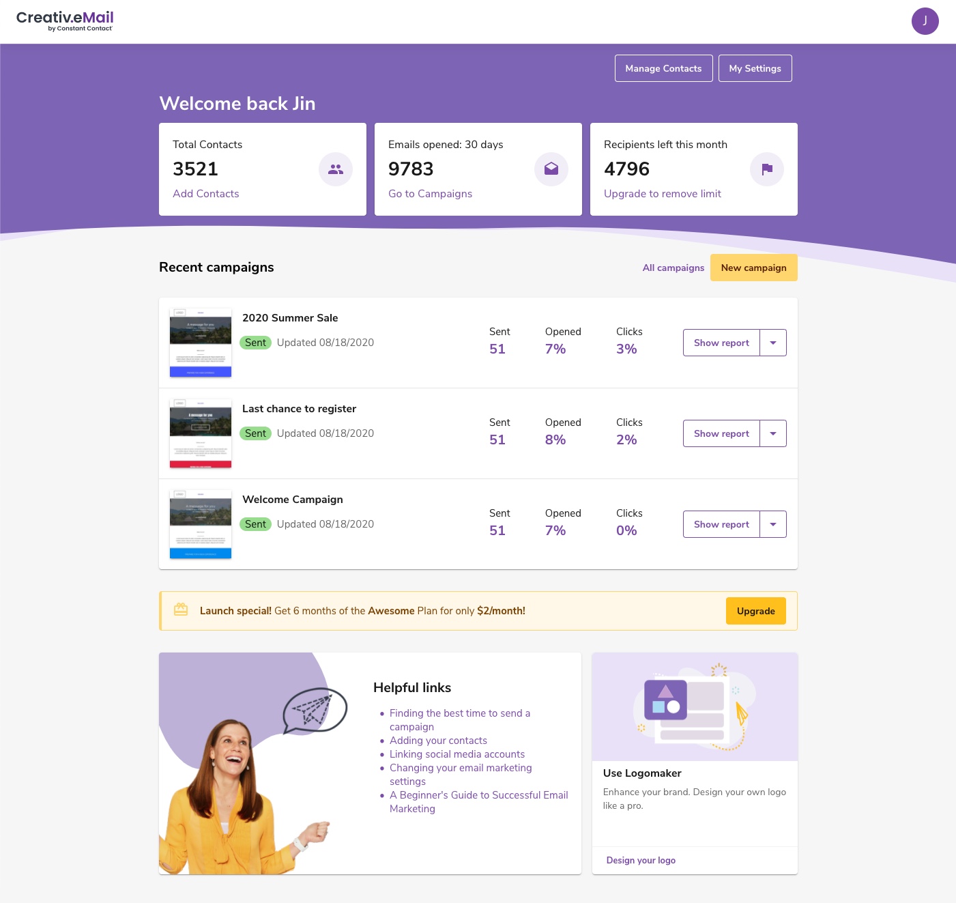Viewport: 956px width, 903px height.
Task: Click the Sent badge on Welcome Campaign
Action: tap(256, 524)
